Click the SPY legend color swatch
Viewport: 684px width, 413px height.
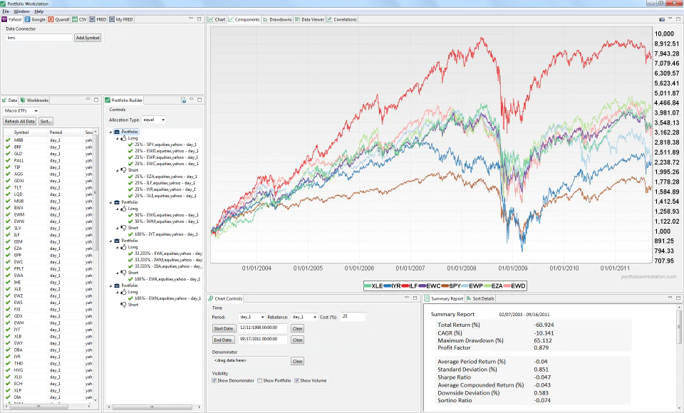tap(445, 286)
